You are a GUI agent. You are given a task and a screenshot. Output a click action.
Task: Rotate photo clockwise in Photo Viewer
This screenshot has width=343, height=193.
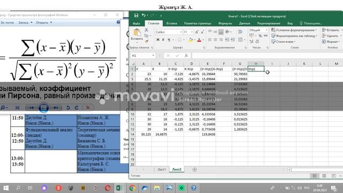click(77, 107)
